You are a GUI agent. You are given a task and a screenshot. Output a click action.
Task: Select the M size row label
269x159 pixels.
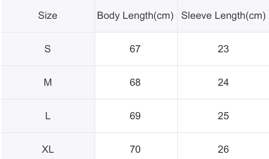[48, 82]
